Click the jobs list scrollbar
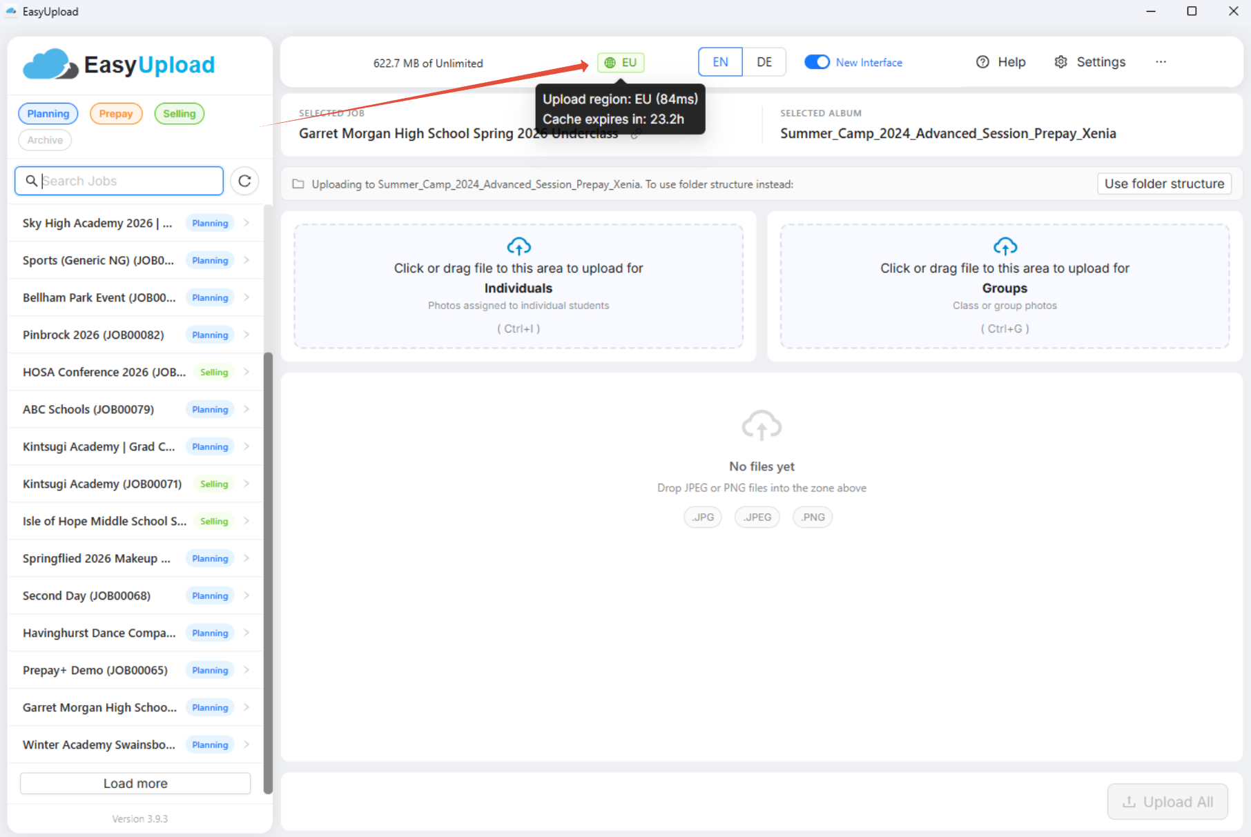This screenshot has width=1251, height=837. [268, 573]
